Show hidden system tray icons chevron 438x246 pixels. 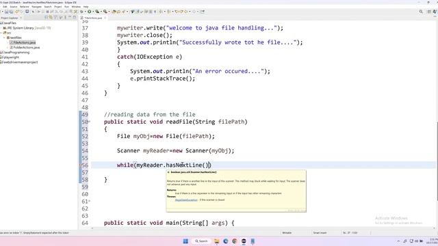pyautogui.click(x=398, y=241)
